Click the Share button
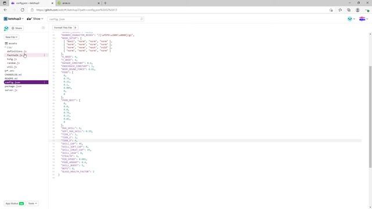The height and width of the screenshot is (209, 372). pyautogui.click(x=17, y=28)
